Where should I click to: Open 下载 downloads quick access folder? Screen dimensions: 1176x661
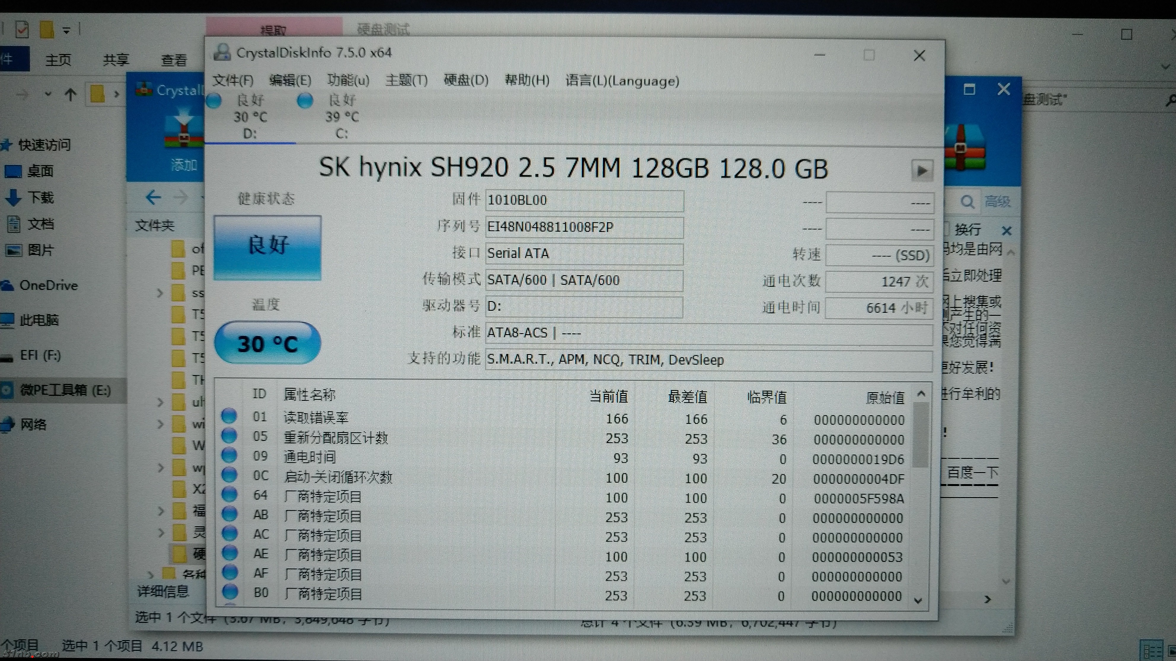40,198
